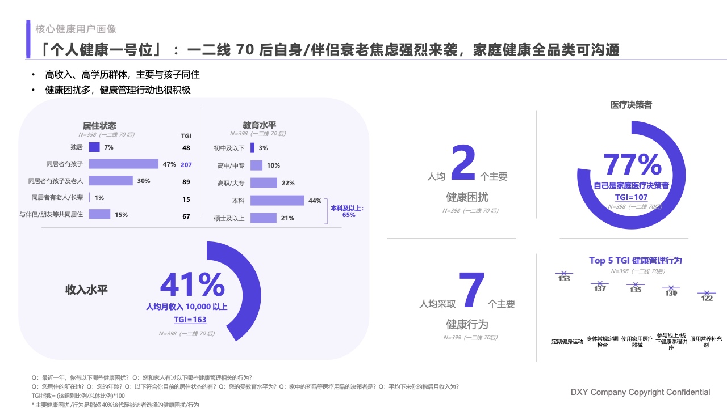Screen dimensions: 727x408
Task: Select the 137 marker above 身体常规定期检查
Action: [x=599, y=283]
